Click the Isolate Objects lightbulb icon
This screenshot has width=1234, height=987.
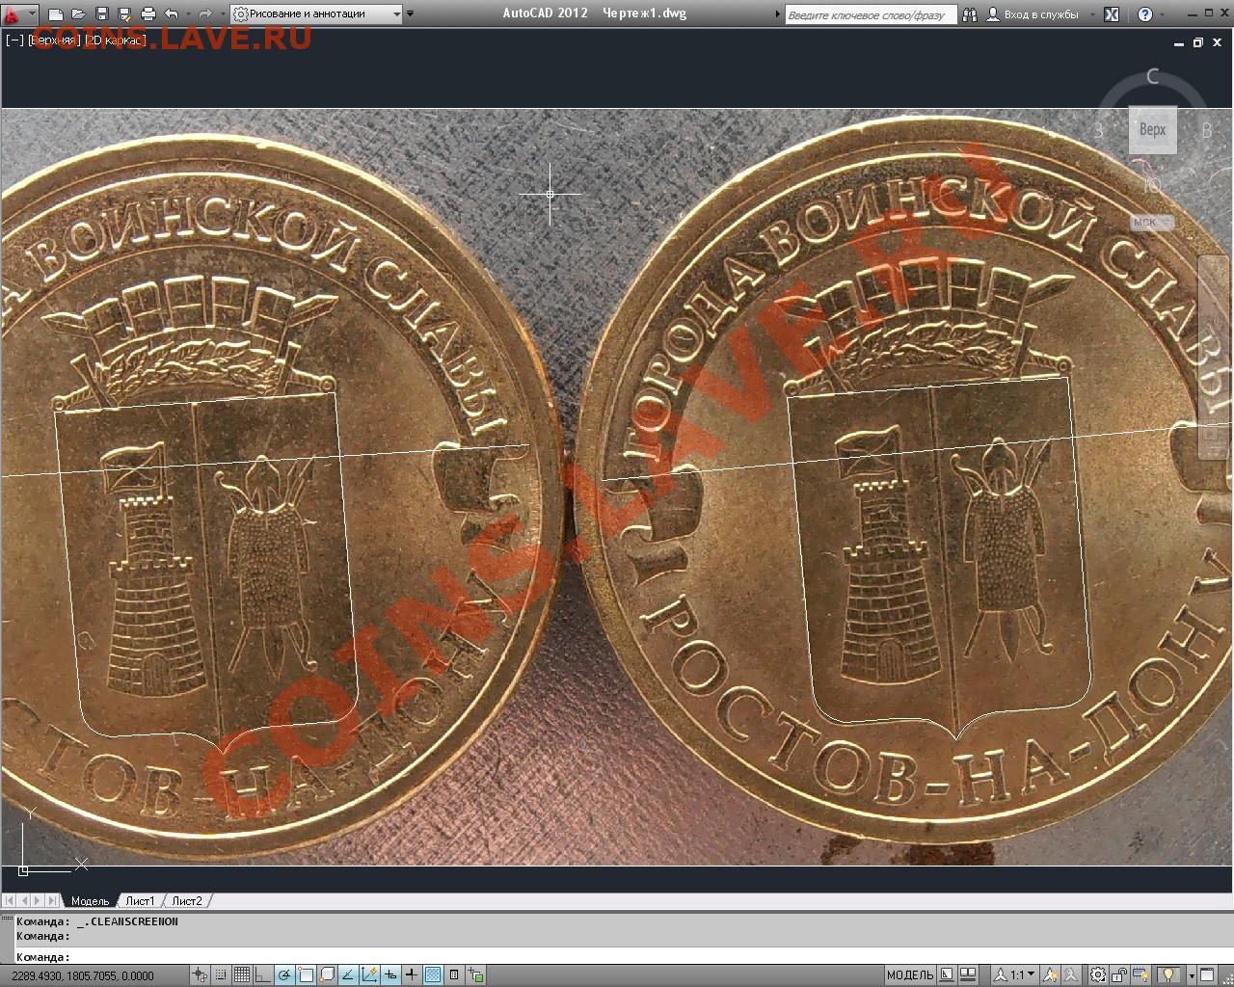click(1168, 975)
